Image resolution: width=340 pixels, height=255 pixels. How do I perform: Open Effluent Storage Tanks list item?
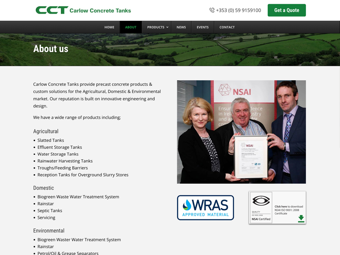click(59, 147)
